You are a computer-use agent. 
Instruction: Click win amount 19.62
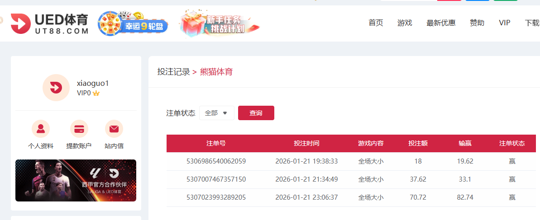pos(465,161)
